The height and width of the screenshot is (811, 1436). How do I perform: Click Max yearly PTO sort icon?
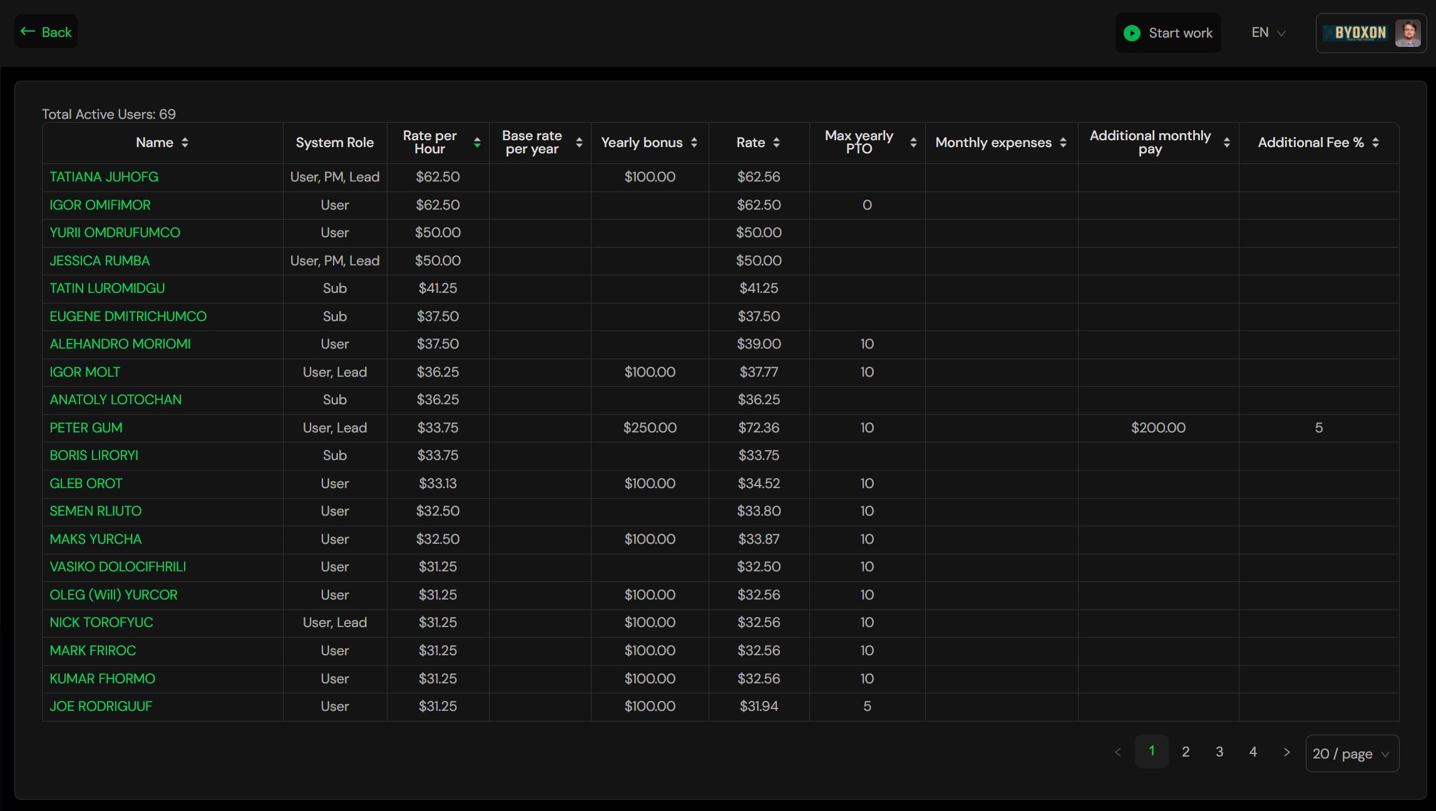click(913, 143)
